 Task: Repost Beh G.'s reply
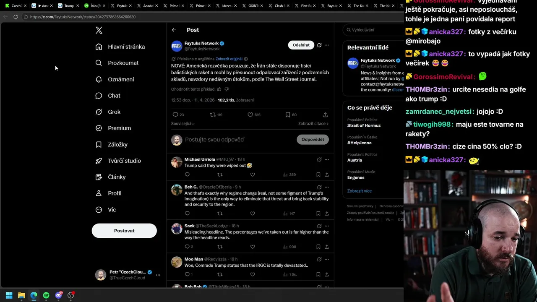(220, 213)
